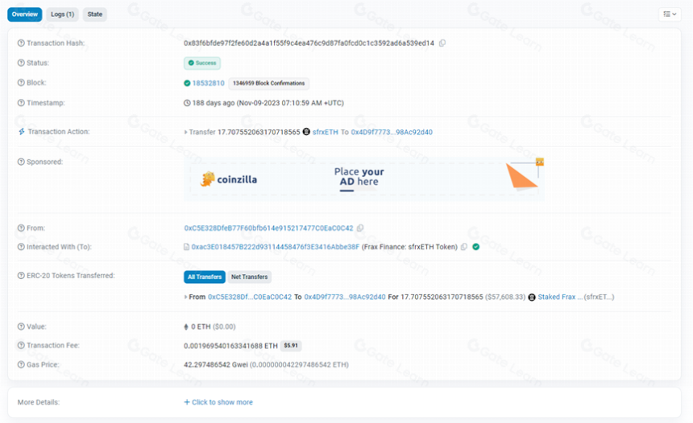The width and height of the screenshot is (693, 423).
Task: Click the help icon beside Timestamp
Action: (x=21, y=103)
